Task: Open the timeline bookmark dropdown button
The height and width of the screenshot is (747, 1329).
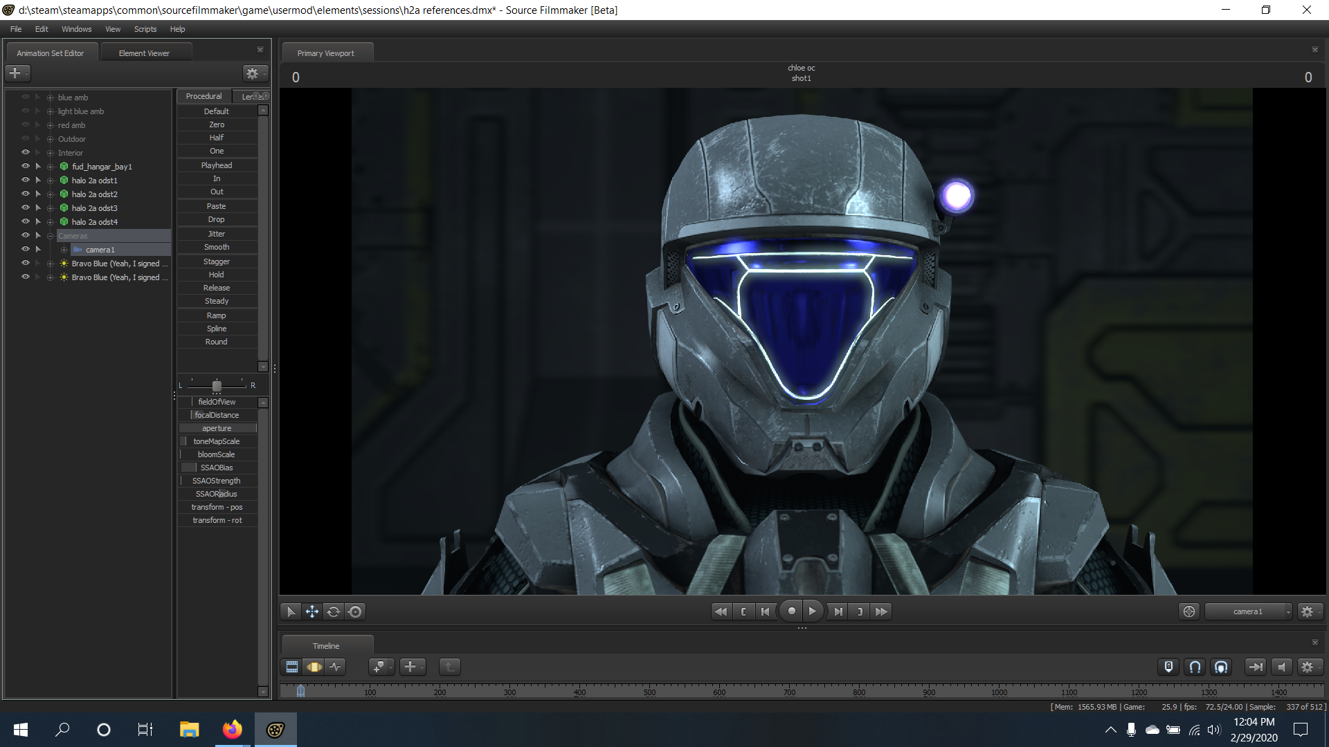Action: click(x=381, y=667)
